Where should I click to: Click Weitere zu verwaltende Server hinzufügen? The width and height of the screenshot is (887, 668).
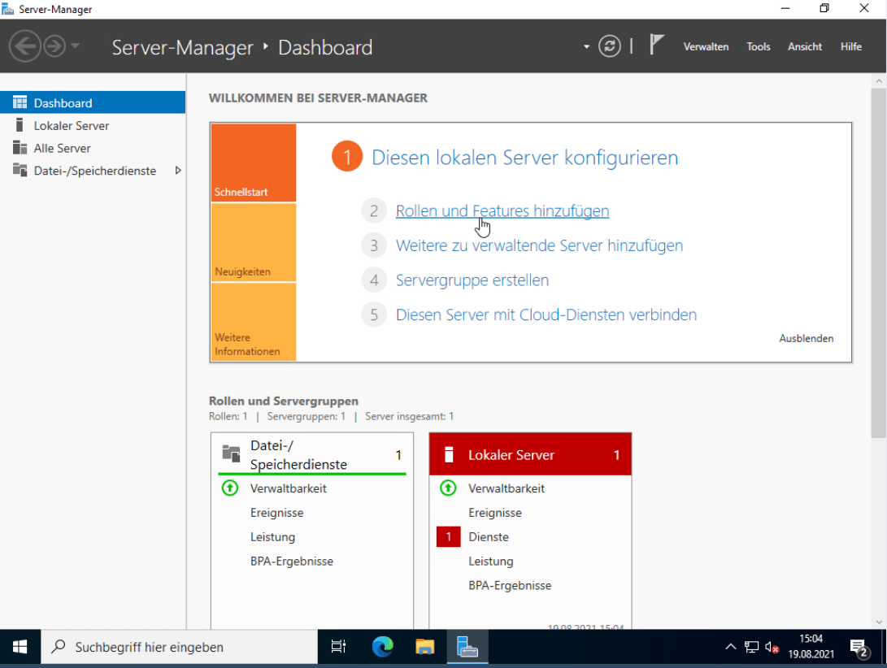539,245
